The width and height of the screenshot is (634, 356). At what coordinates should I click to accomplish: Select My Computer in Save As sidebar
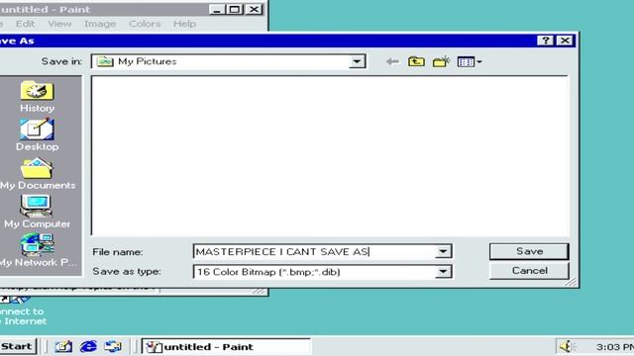37,212
